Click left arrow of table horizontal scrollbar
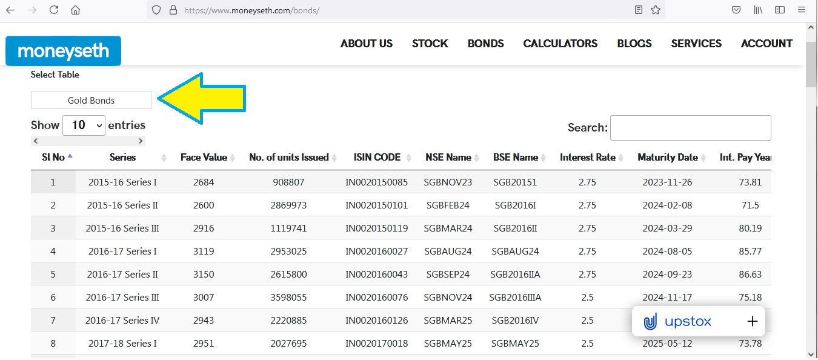Viewport: 818px width, 360px height. tap(36, 141)
